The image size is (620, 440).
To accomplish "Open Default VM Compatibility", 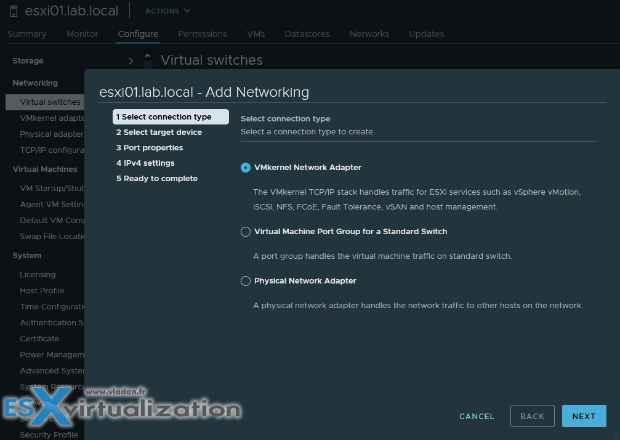I will click(52, 221).
